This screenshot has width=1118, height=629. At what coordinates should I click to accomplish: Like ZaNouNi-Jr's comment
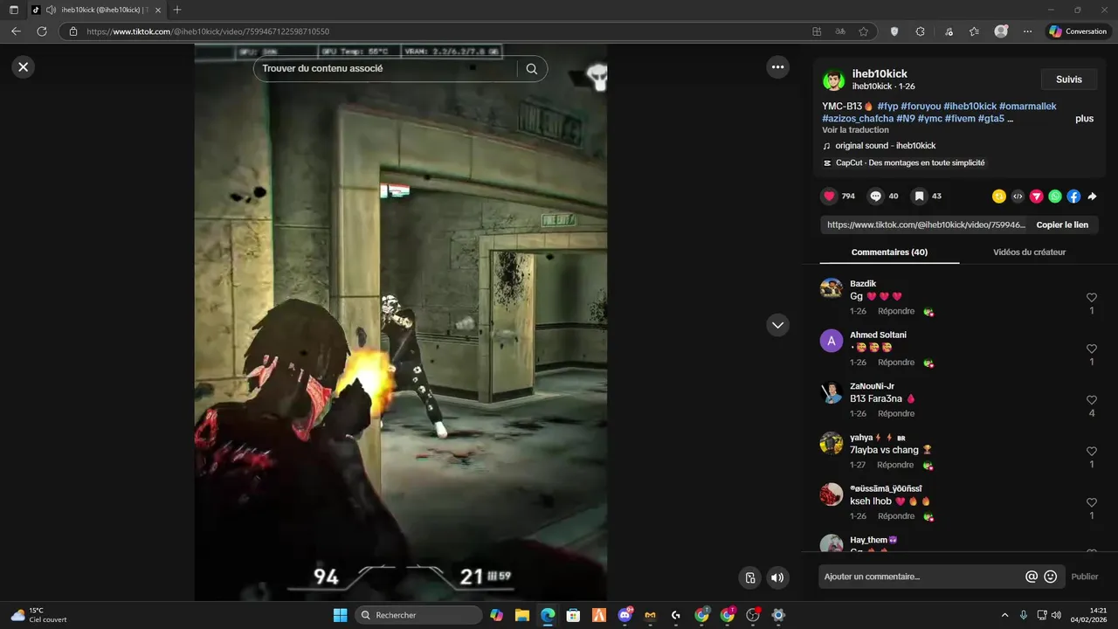(x=1091, y=400)
